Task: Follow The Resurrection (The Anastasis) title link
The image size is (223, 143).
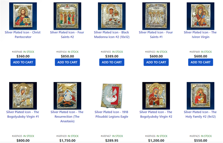Action: (x=67, y=117)
